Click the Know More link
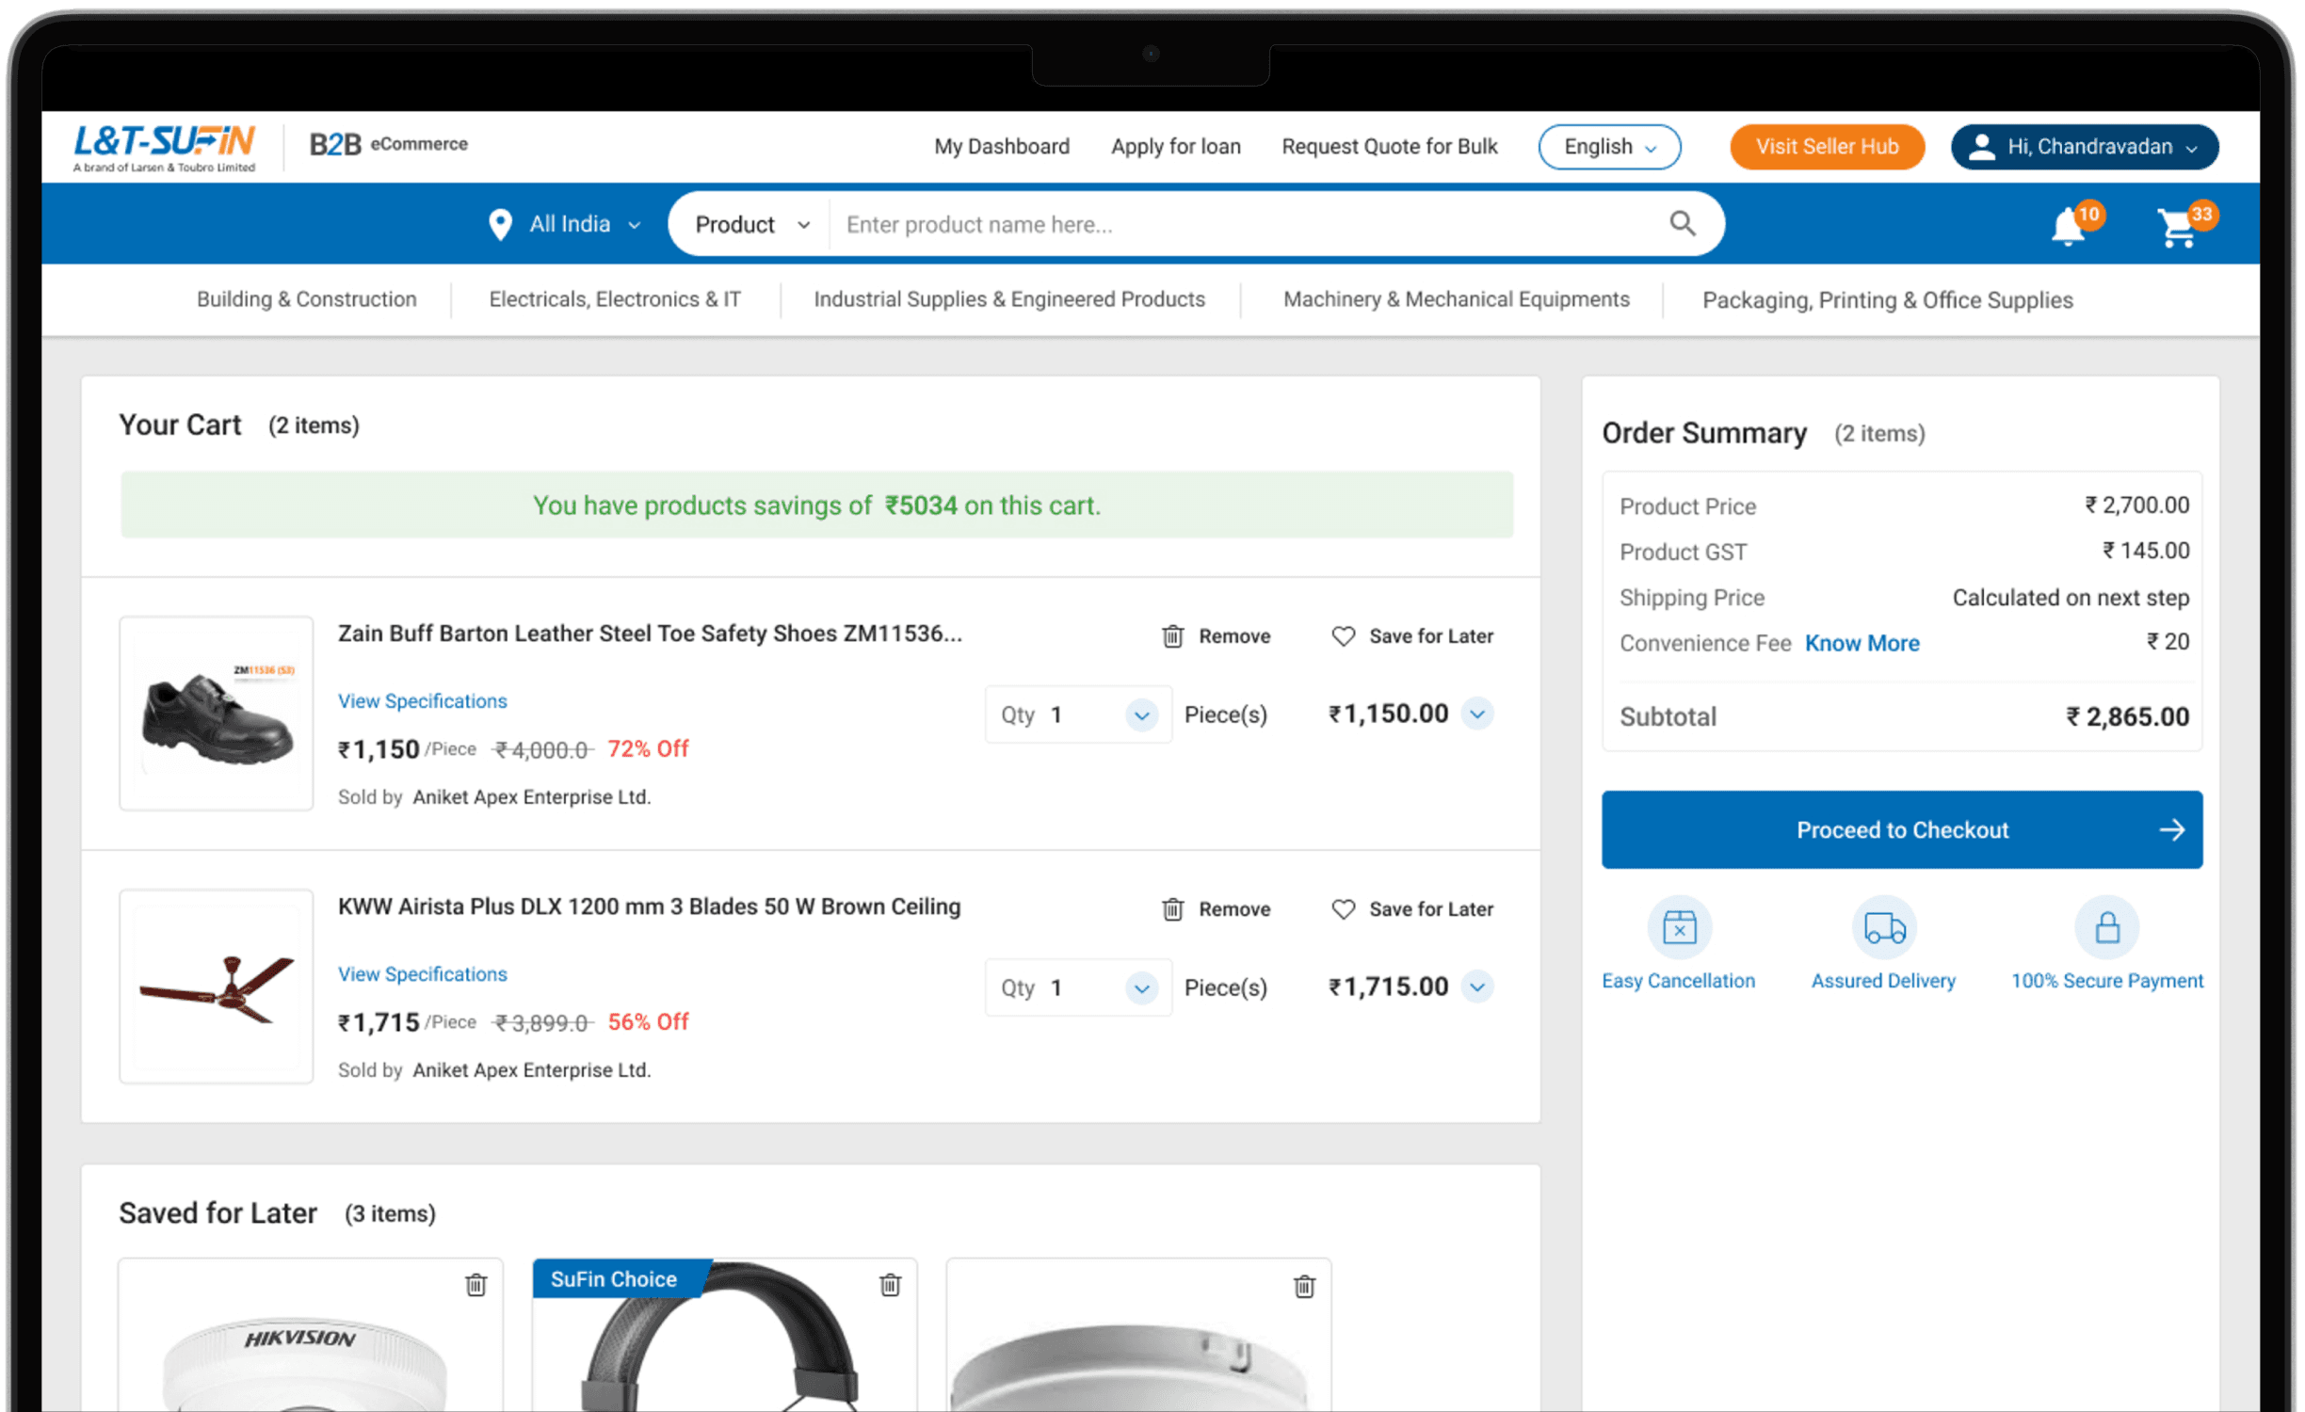 click(1862, 643)
